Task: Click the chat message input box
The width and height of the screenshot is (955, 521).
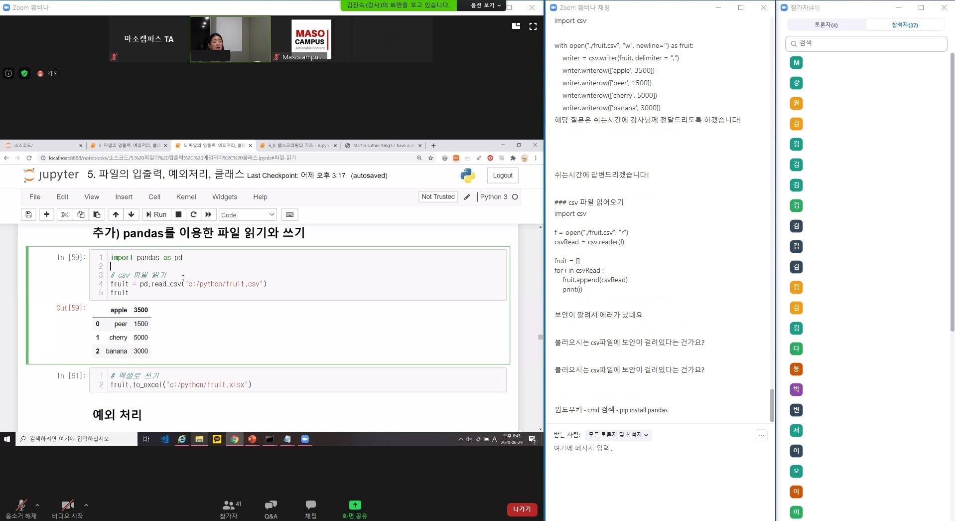Action: click(x=658, y=448)
